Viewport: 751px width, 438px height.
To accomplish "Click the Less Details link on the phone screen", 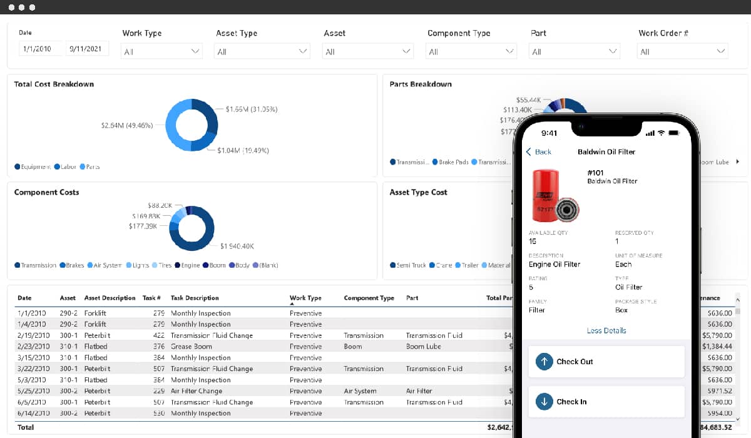I will coord(606,330).
